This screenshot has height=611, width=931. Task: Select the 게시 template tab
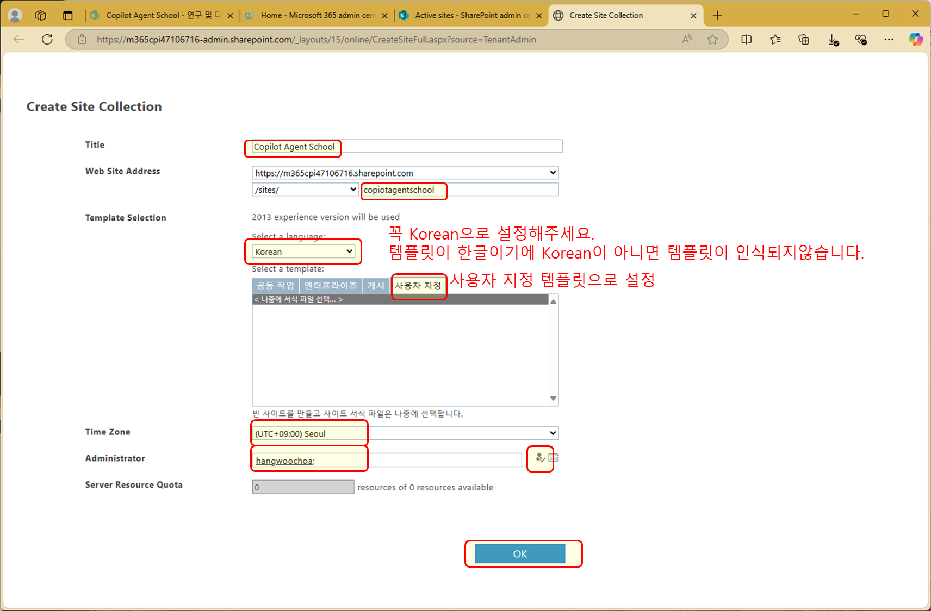point(376,286)
